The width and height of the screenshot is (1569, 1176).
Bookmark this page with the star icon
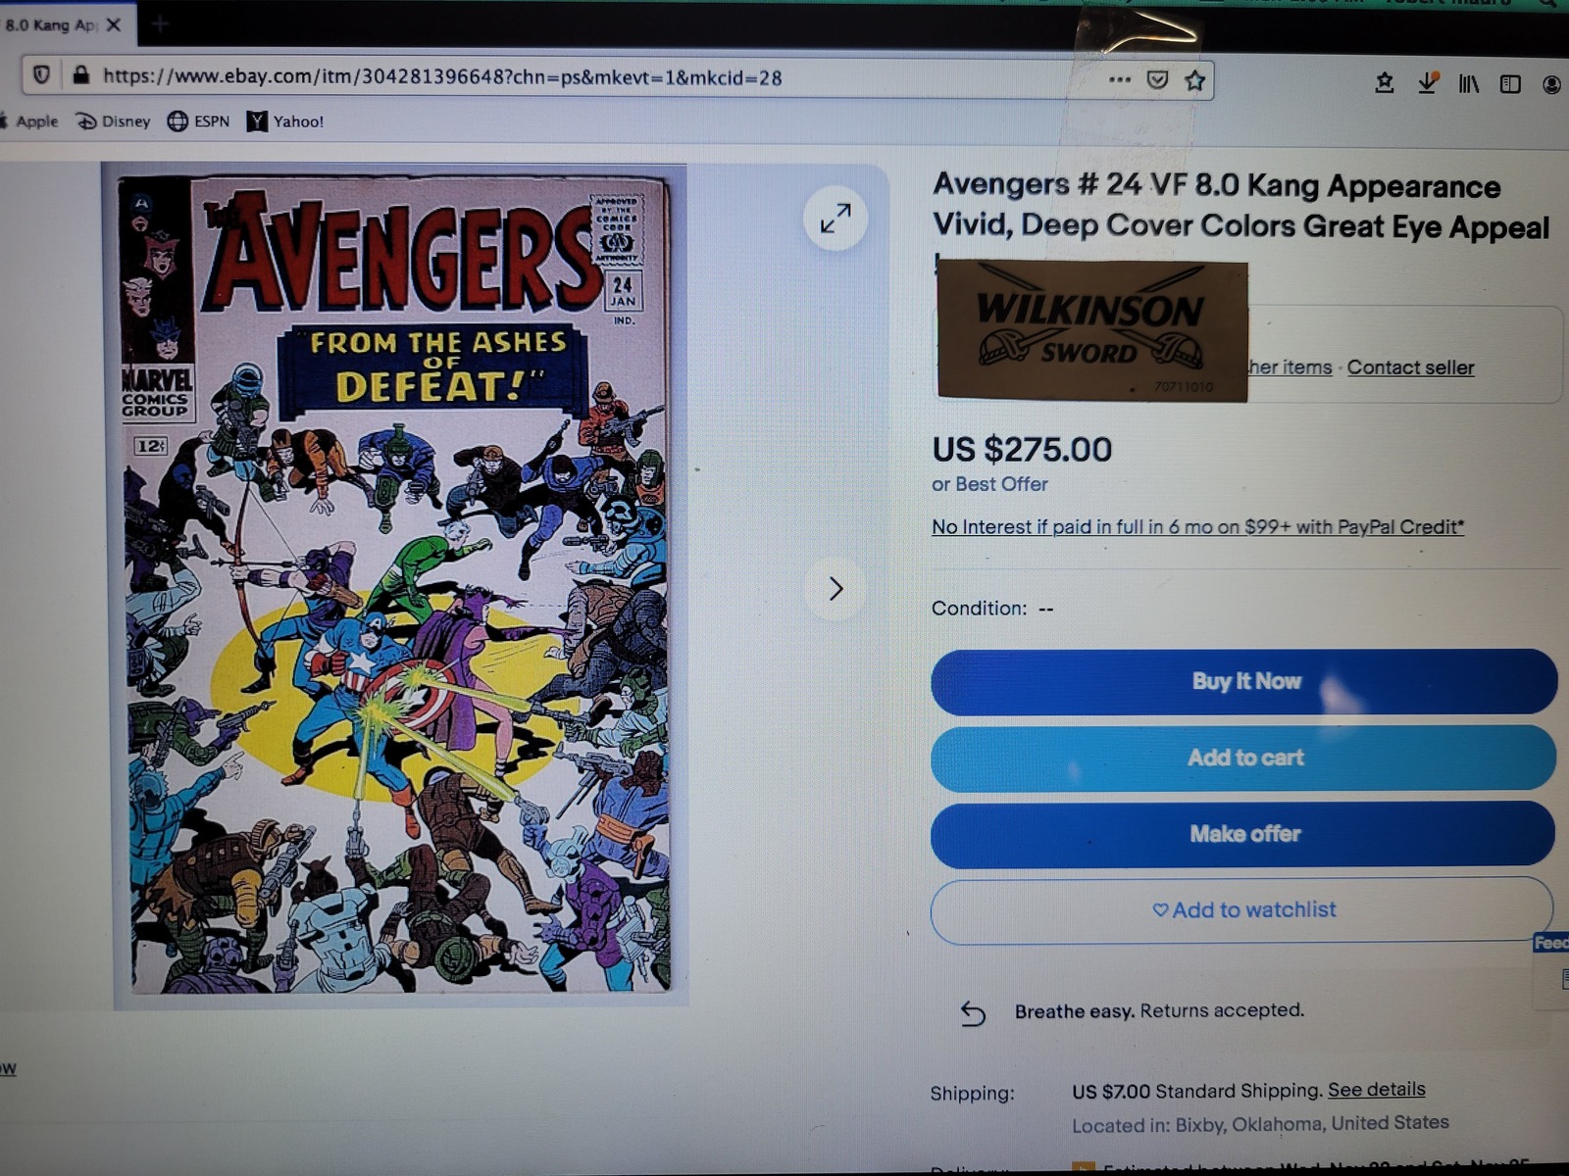tap(1194, 80)
